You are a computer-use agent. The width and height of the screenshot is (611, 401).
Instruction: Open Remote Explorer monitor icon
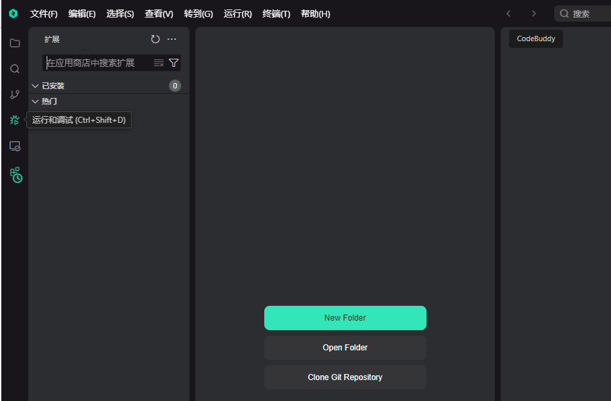(15, 146)
